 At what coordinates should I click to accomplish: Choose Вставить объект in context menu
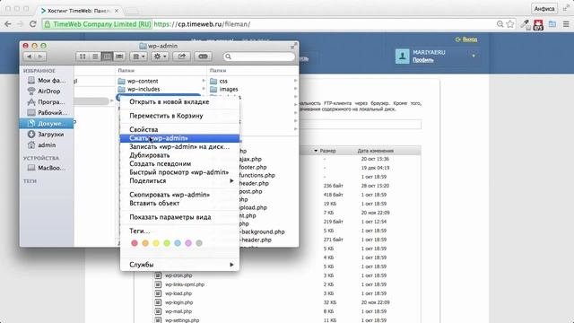[x=179, y=204]
